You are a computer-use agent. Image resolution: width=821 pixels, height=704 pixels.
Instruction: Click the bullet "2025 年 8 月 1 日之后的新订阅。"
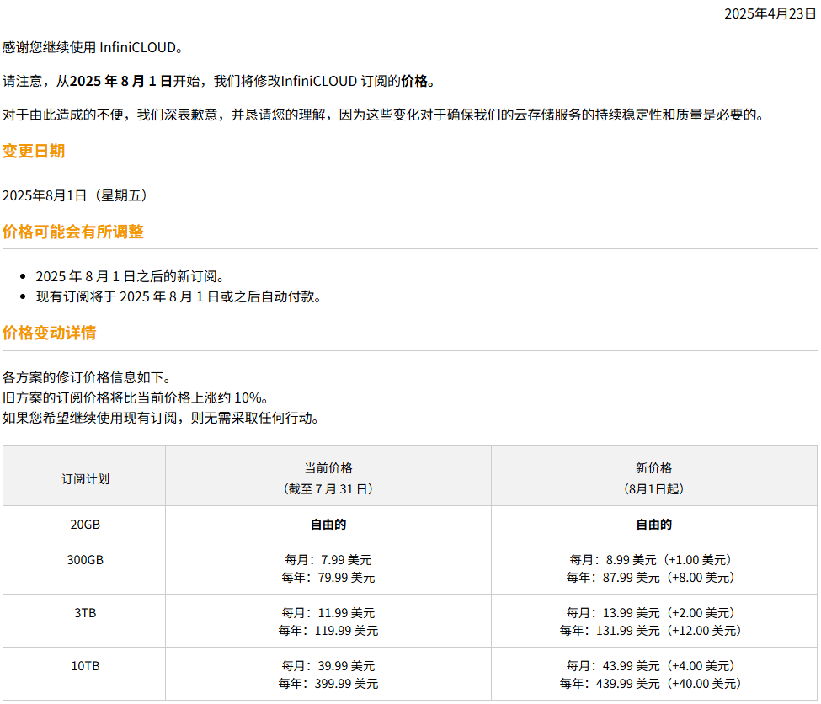click(130, 276)
